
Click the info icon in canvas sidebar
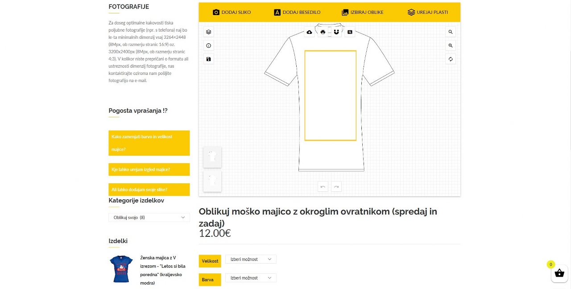click(208, 45)
